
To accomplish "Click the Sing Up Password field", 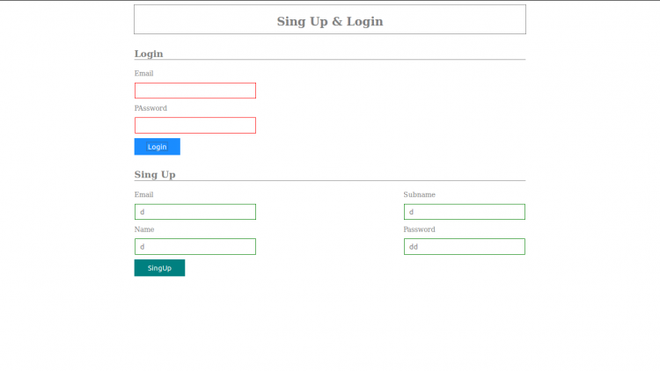I will coord(464,247).
